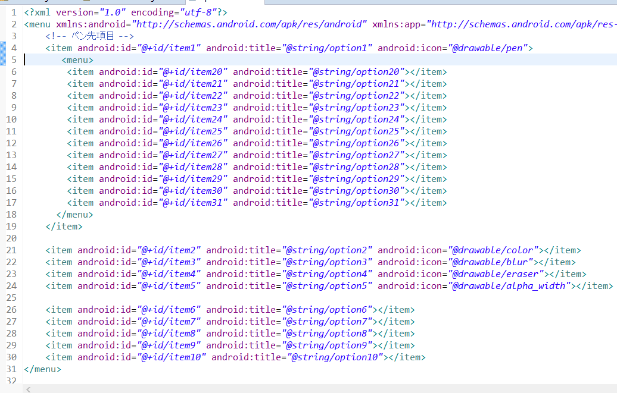Click line number 19 in the gutter
This screenshot has height=393, width=617.
pyautogui.click(x=11, y=226)
